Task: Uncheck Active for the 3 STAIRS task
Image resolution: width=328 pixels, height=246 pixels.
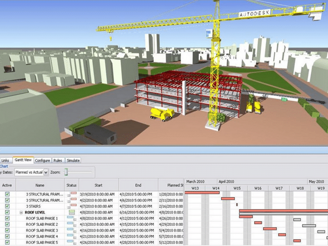Action: pos(7,206)
